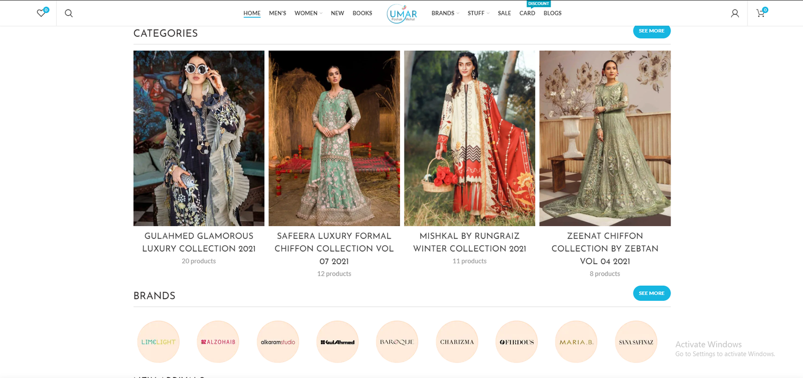Image resolution: width=803 pixels, height=378 pixels.
Task: Open the Limelight brand logo
Action: (x=159, y=342)
